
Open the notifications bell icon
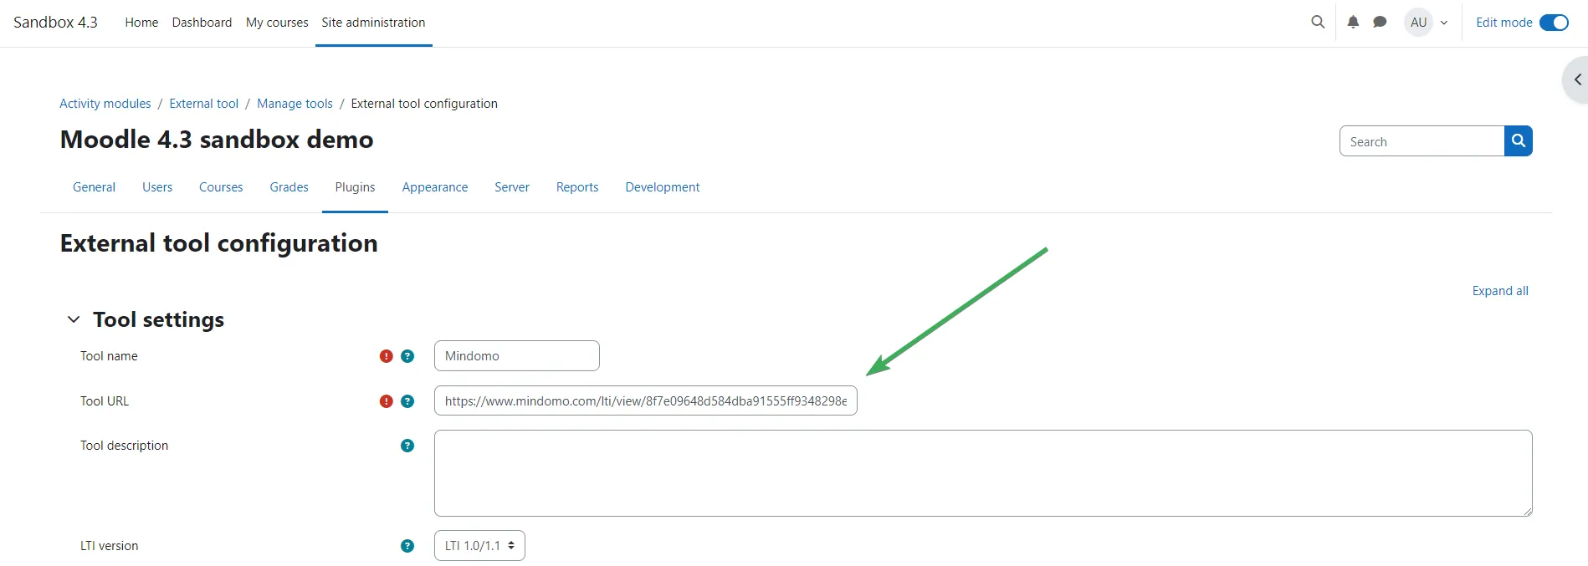pos(1353,23)
